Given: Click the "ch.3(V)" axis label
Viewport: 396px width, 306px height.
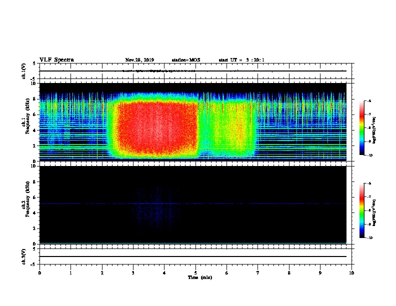Looking at the screenshot, I should click(x=23, y=256).
